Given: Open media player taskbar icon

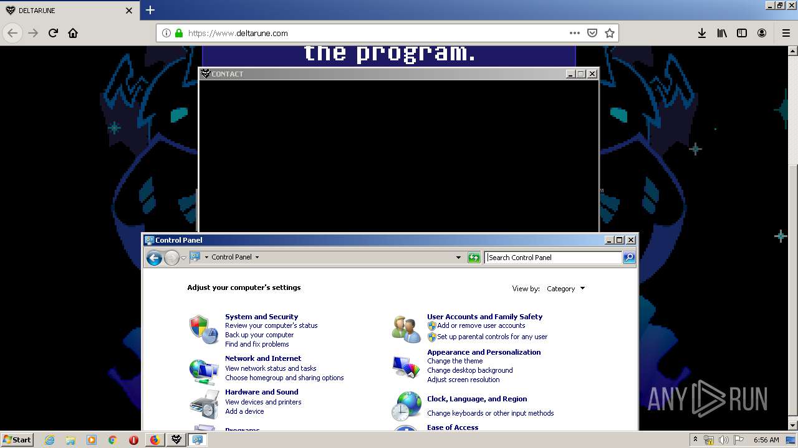Looking at the screenshot, I should [92, 440].
